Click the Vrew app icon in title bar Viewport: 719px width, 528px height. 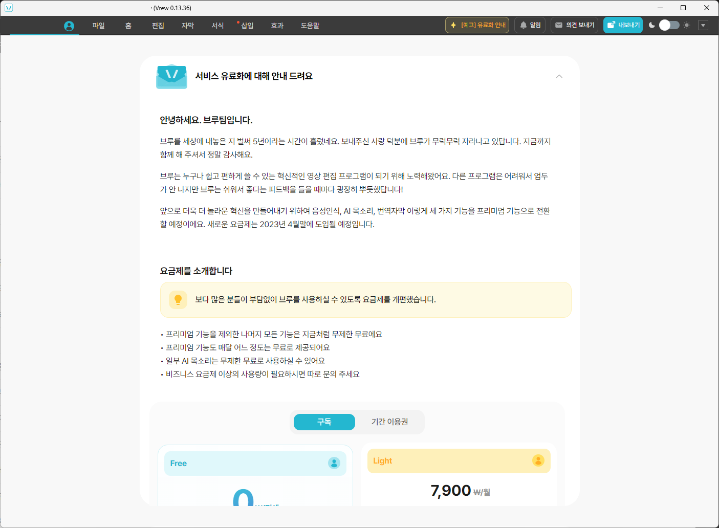point(9,8)
